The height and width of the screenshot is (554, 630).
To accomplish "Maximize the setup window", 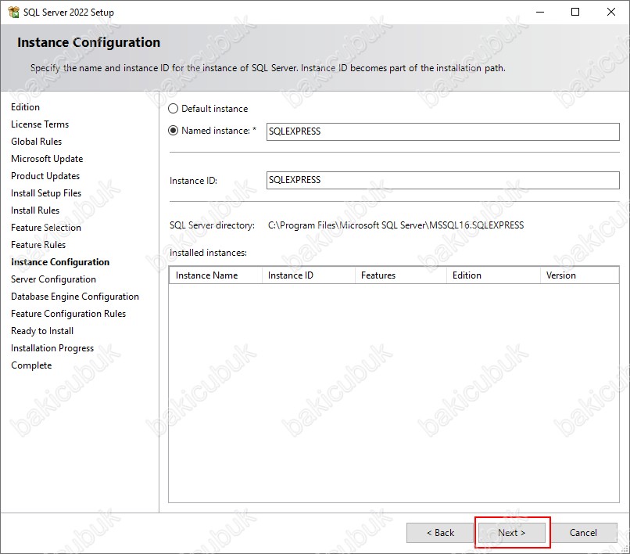I will pyautogui.click(x=575, y=12).
